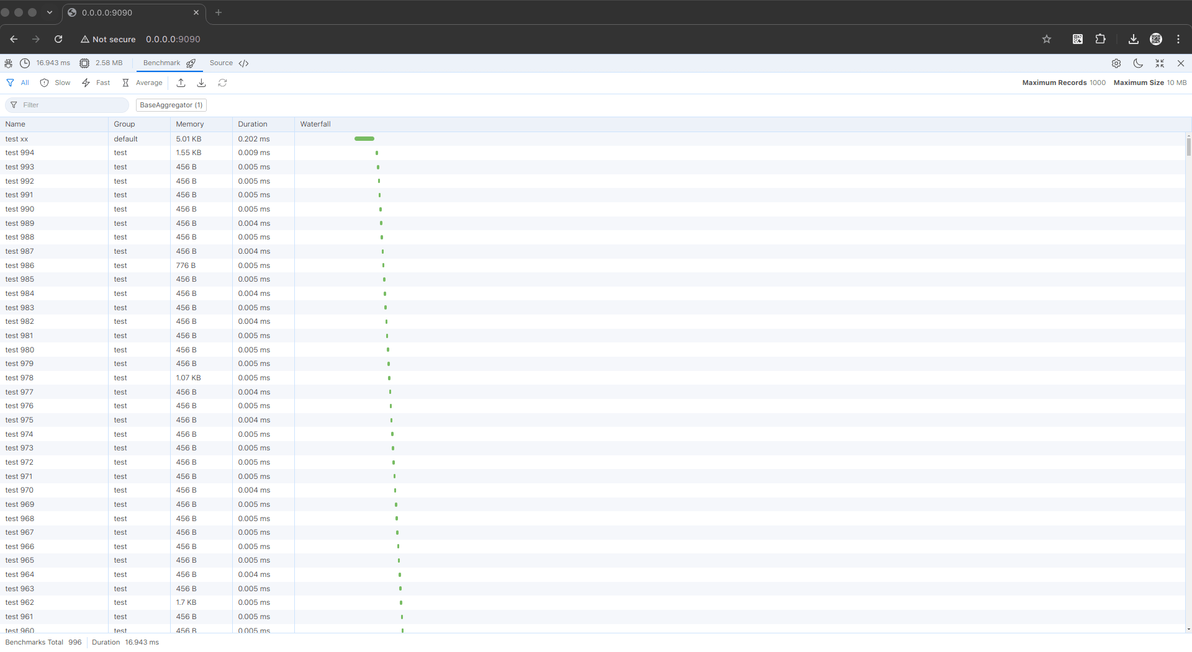This screenshot has height=652, width=1192.
Task: Select the 'test xx' row
Action: (593, 139)
